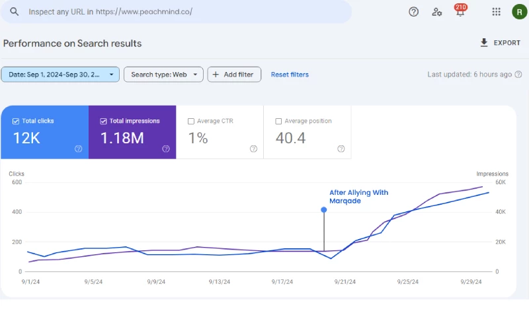Open the green R account avatar
Image resolution: width=529 pixels, height=317 pixels.
tap(519, 12)
